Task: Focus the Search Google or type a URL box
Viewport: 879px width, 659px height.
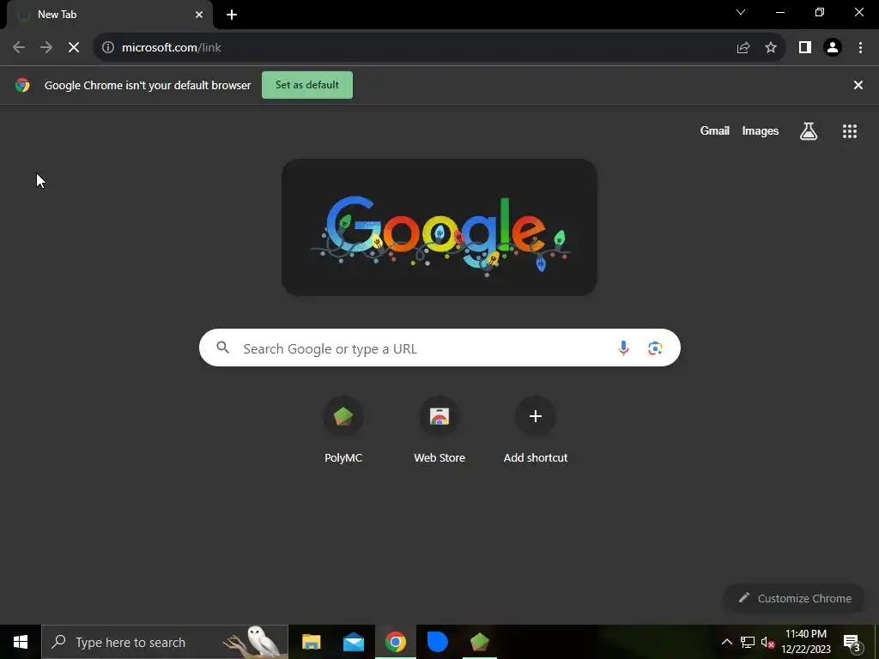Action: 439,348
